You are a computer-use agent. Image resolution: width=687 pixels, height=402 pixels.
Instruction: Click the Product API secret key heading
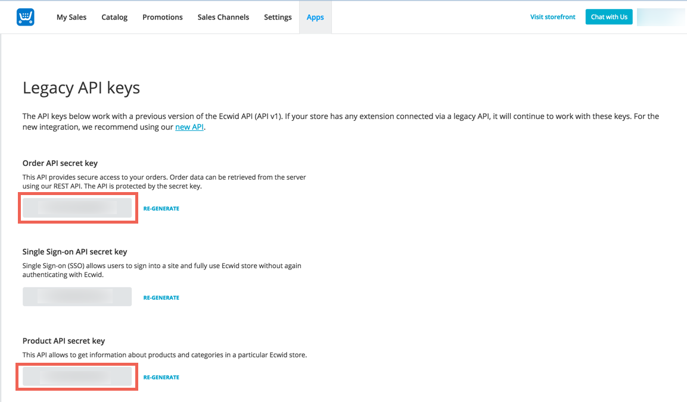(64, 341)
